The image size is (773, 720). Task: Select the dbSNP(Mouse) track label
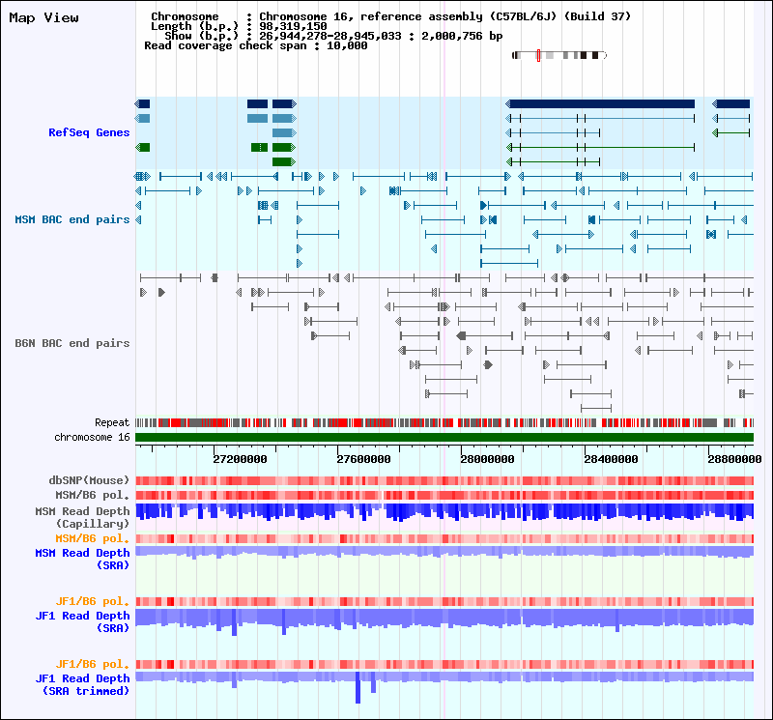click(x=89, y=480)
